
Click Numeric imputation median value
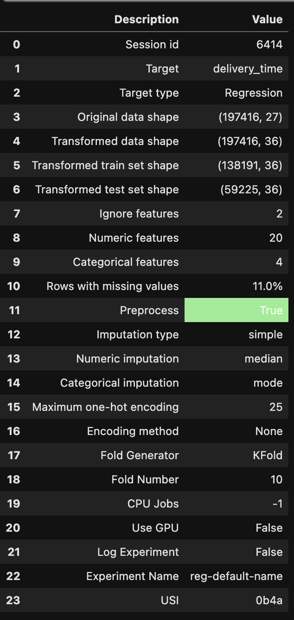click(264, 359)
